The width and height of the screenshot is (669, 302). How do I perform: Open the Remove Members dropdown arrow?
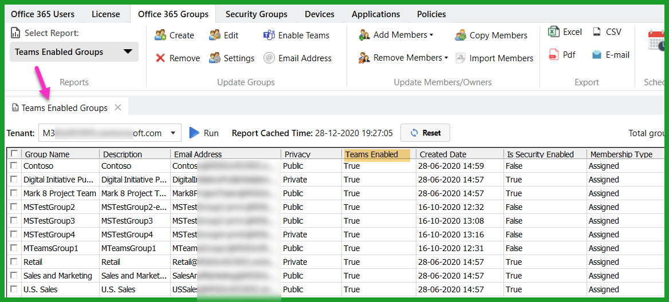(x=446, y=58)
